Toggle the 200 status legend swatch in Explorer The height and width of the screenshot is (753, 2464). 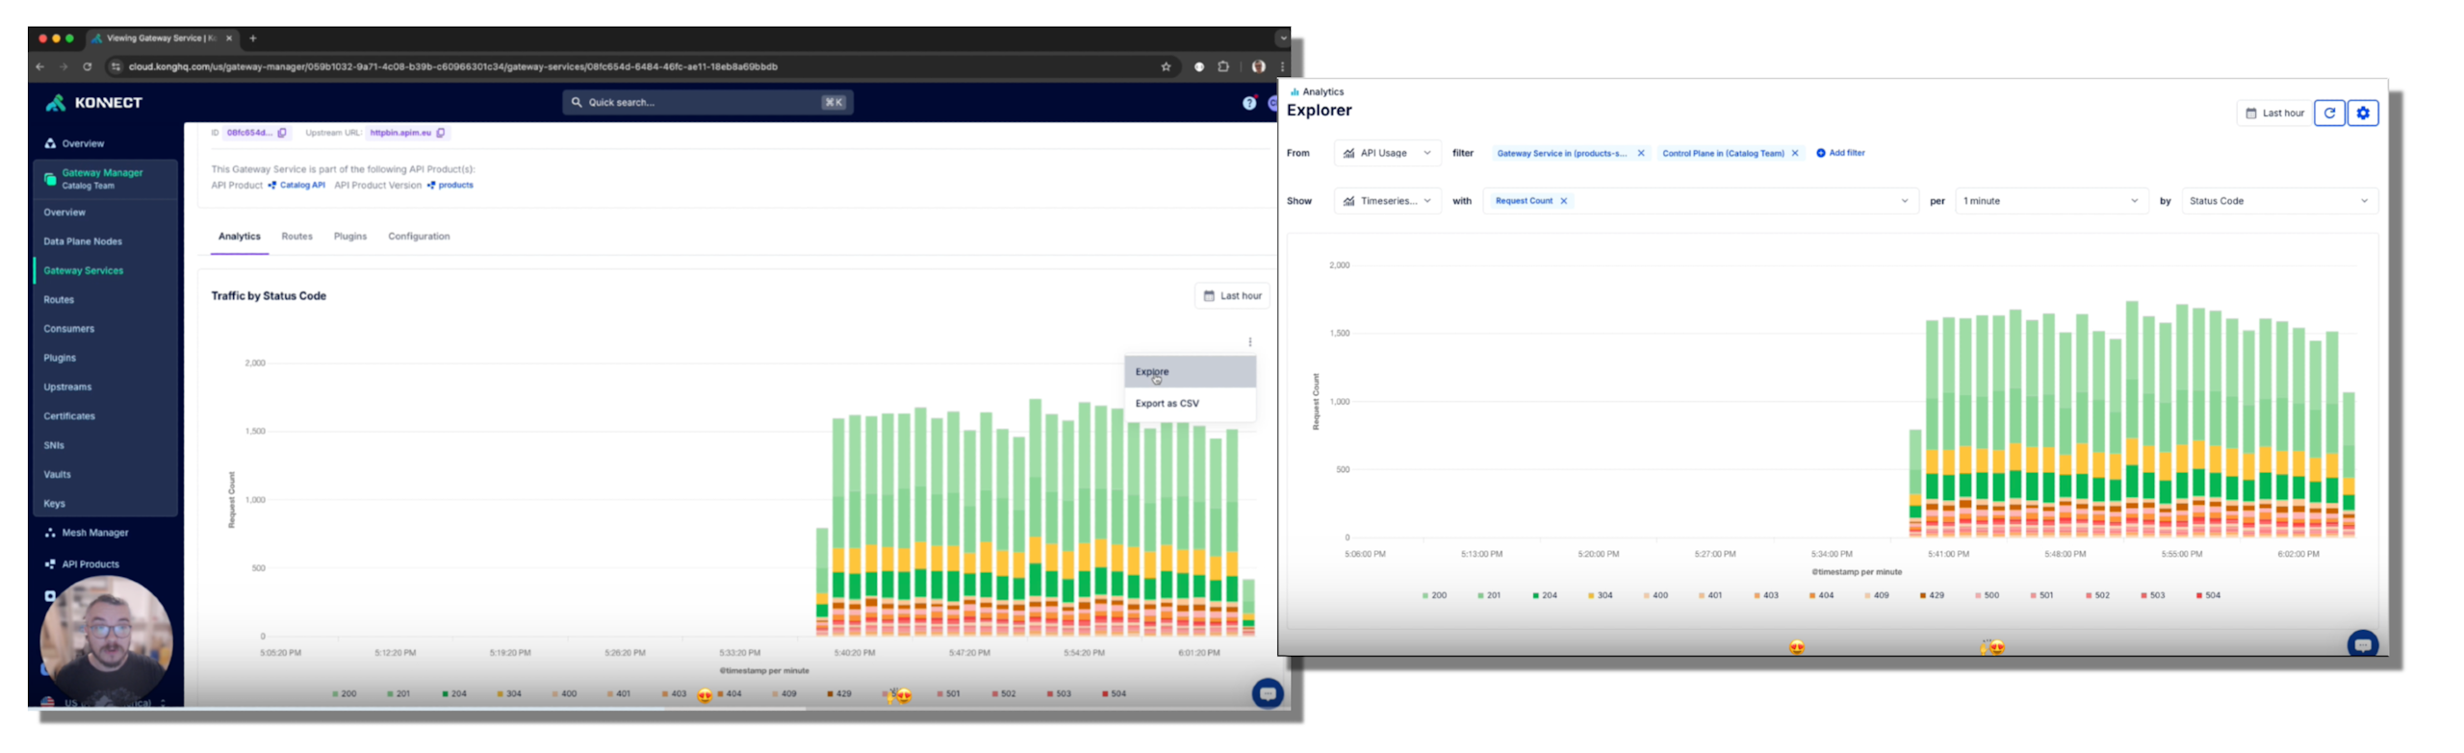(x=1424, y=596)
